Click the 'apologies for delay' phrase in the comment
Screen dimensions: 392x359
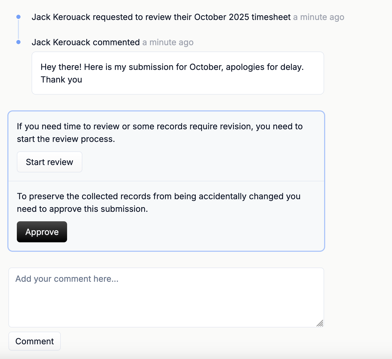(x=264, y=67)
